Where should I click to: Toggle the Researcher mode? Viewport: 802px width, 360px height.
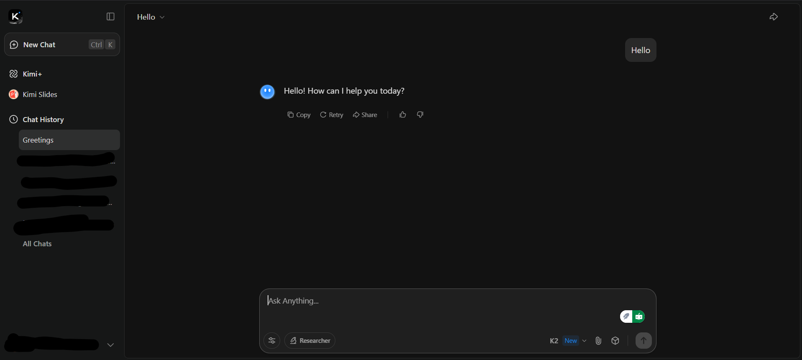tap(310, 341)
